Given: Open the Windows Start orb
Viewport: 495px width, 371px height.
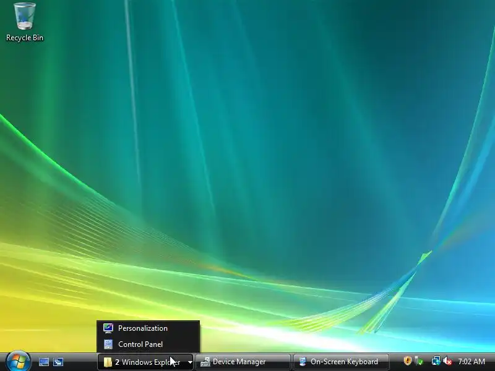Looking at the screenshot, I should pyautogui.click(x=18, y=361).
